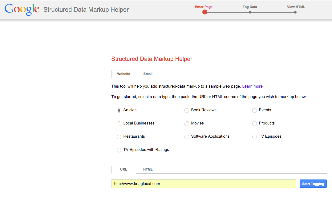Screen dimensions: 332x197
Task: Click the Enter Page step marker
Action: point(204,12)
